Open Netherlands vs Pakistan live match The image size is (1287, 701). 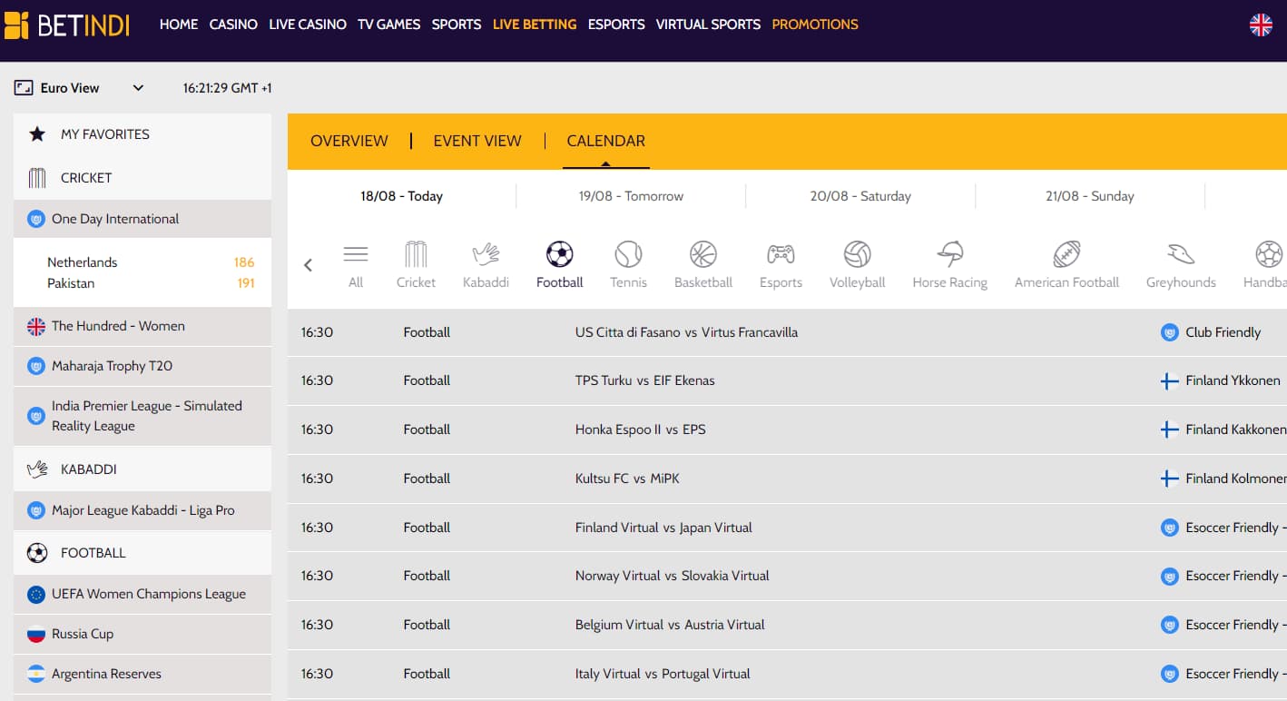[142, 272]
